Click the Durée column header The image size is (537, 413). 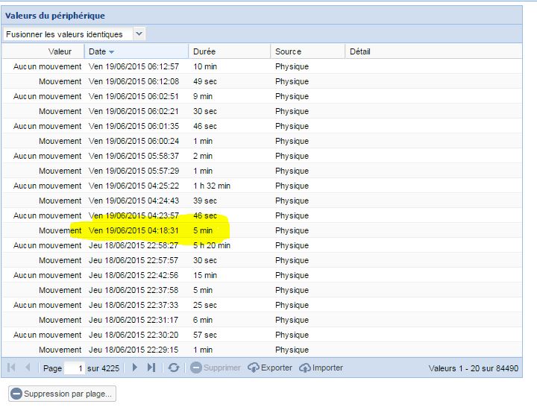click(204, 51)
